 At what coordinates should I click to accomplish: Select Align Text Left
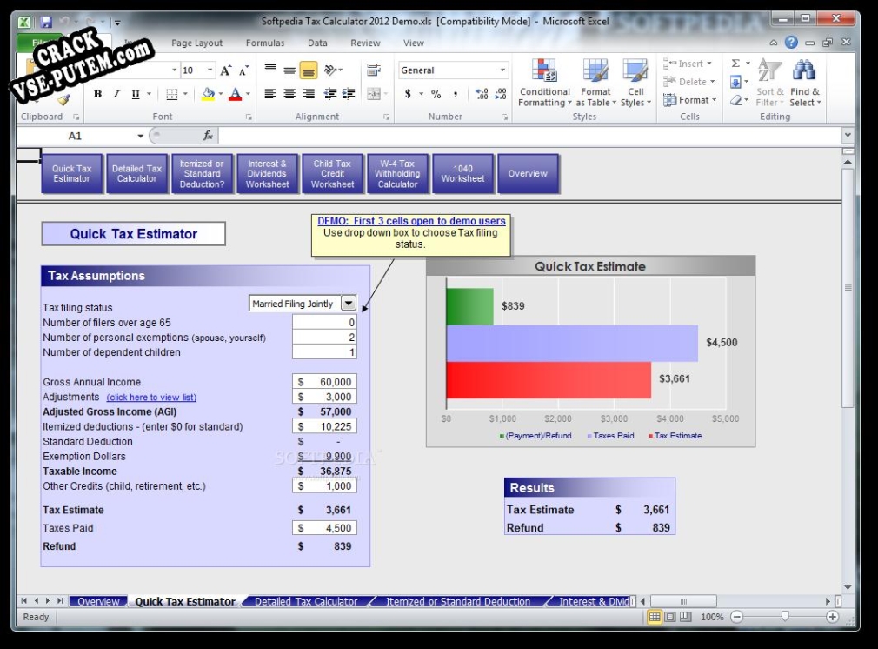pos(270,94)
